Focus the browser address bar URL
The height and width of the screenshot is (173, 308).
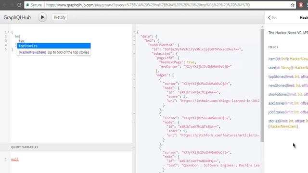148,5
